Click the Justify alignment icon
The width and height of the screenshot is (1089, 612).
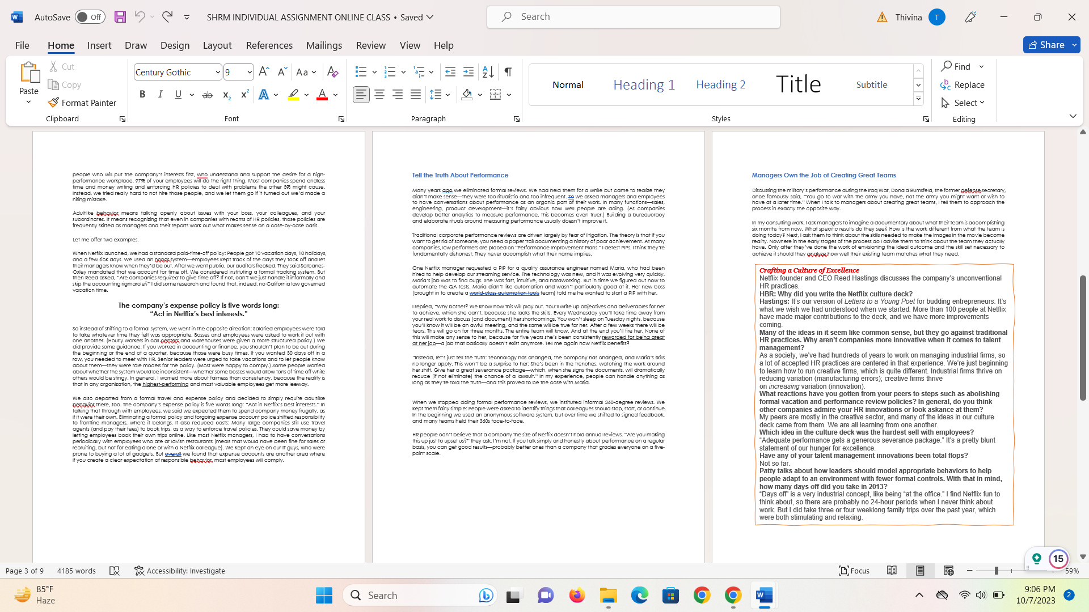click(416, 95)
